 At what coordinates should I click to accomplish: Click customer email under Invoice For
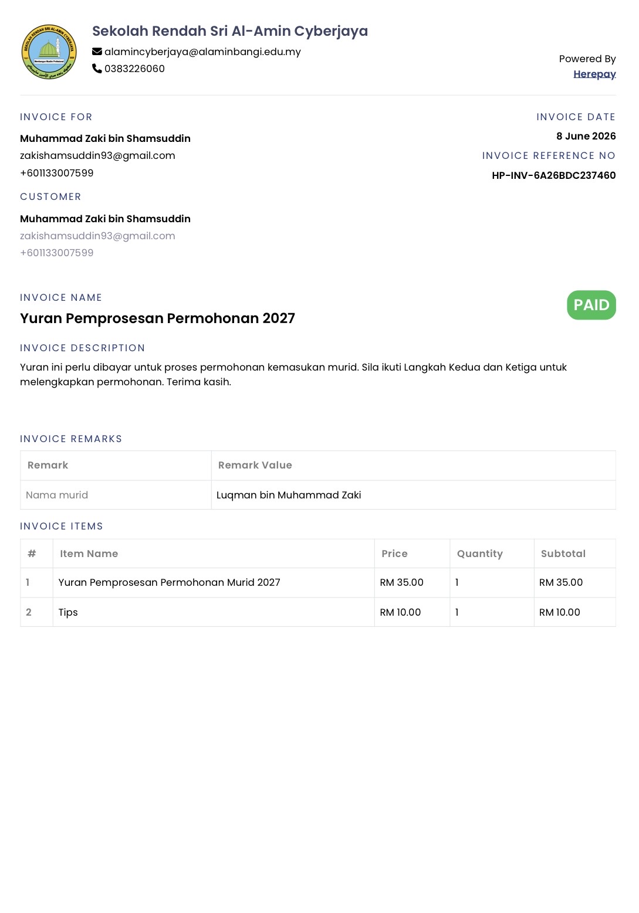point(97,155)
